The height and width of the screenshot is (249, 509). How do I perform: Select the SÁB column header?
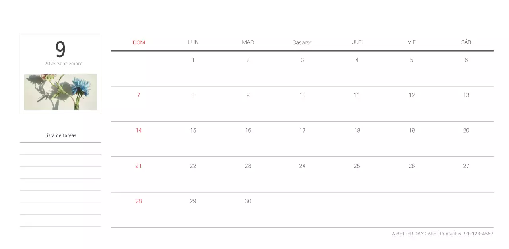[x=466, y=42]
